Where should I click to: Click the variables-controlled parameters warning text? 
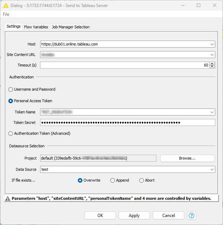112,198
